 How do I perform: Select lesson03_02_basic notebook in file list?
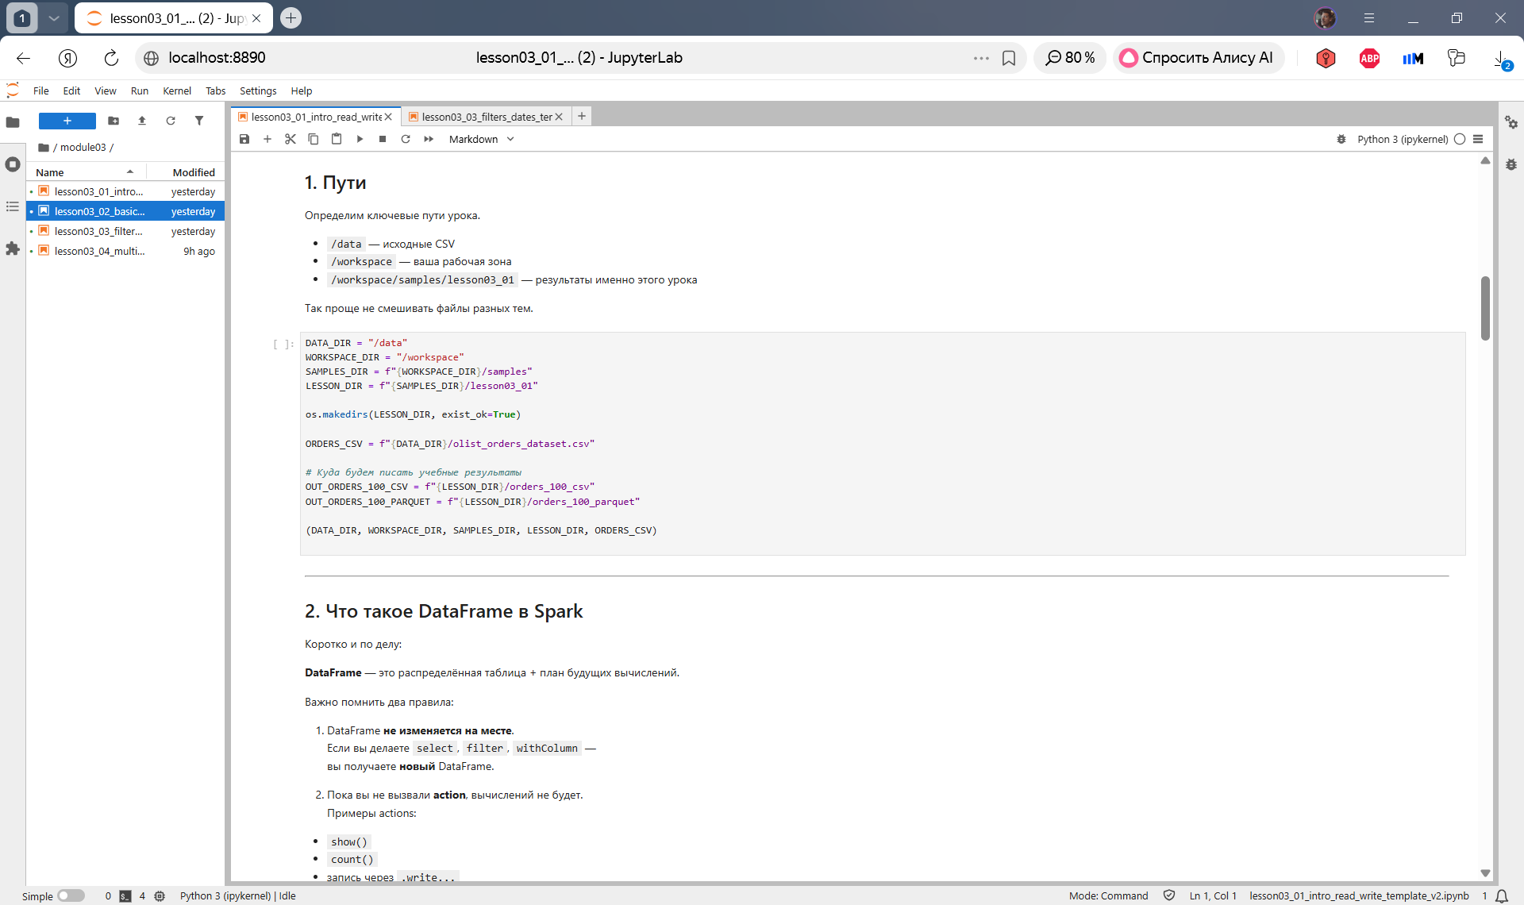tap(125, 211)
